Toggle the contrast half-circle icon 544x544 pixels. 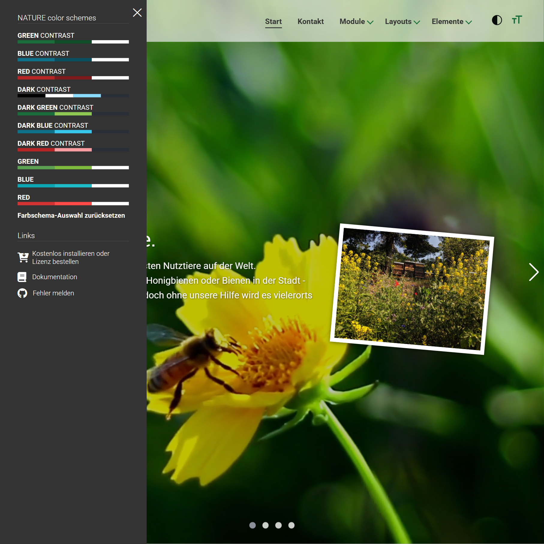[x=497, y=20]
